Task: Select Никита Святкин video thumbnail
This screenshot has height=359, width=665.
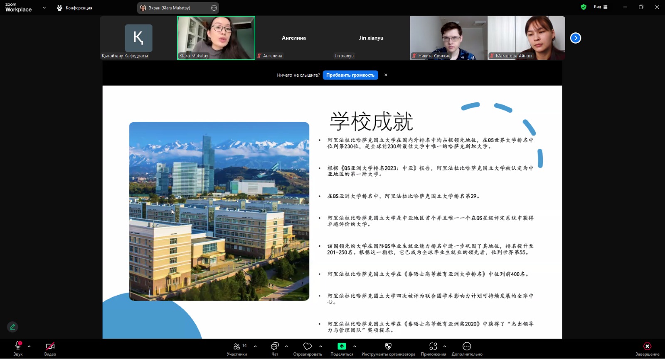Action: [x=448, y=38]
